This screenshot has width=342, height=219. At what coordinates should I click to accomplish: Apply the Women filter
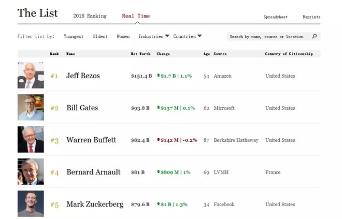click(123, 36)
